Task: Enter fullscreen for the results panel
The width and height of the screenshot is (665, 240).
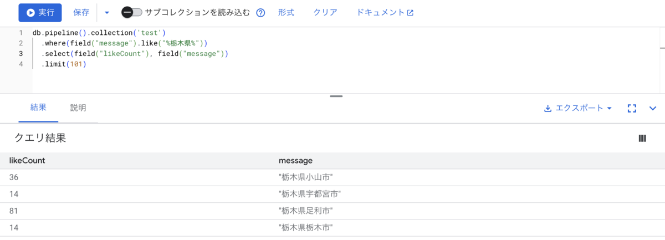Action: 632,108
